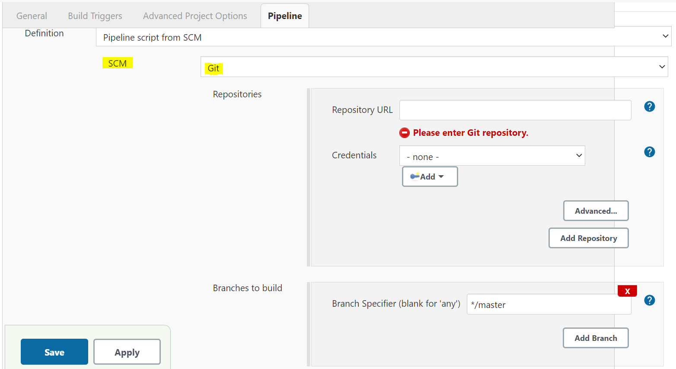Screen dimensions: 676x369
Task: Expand the Add credentials dropdown arrow
Action: point(441,176)
